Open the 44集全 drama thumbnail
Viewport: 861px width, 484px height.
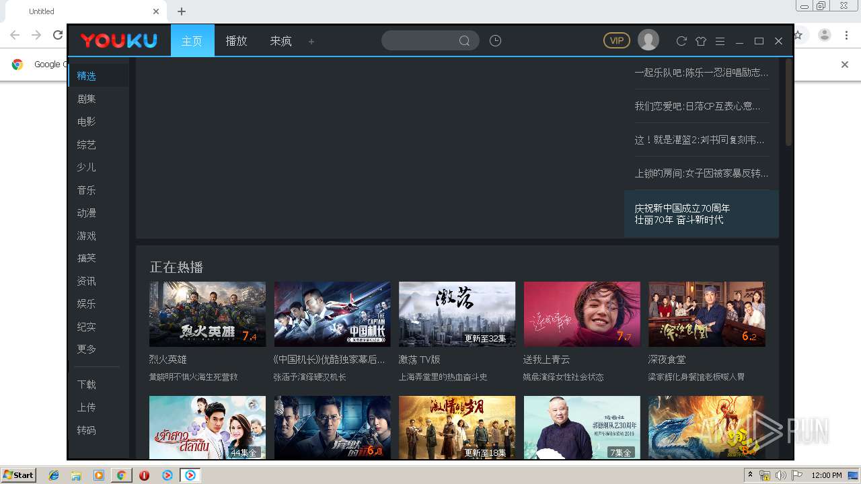point(207,428)
